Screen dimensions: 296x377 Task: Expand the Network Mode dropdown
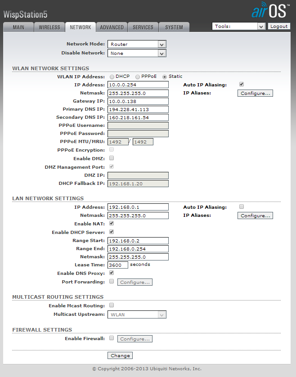click(x=137, y=44)
